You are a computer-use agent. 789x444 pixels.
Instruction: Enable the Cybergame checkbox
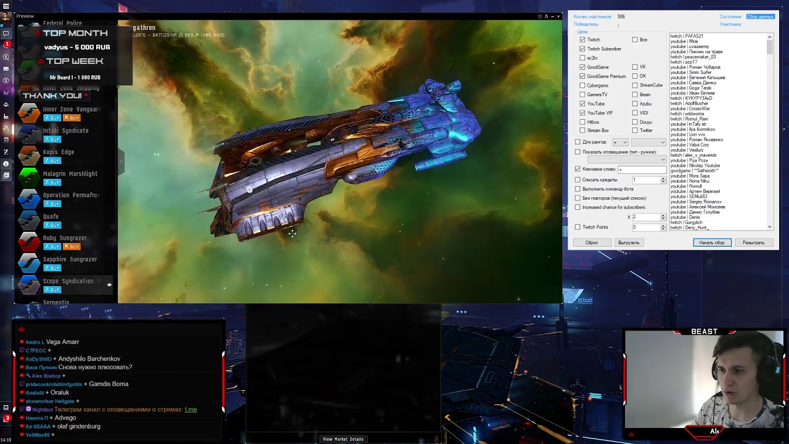point(583,85)
